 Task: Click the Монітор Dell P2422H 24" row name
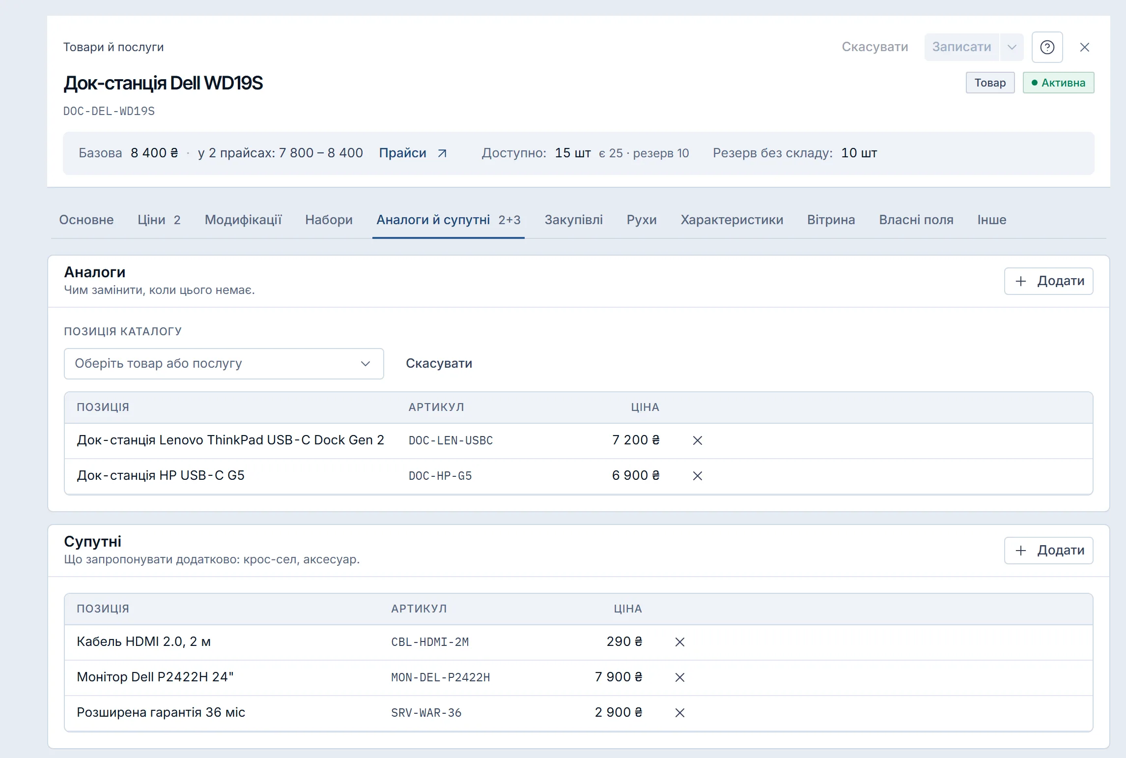click(x=155, y=677)
